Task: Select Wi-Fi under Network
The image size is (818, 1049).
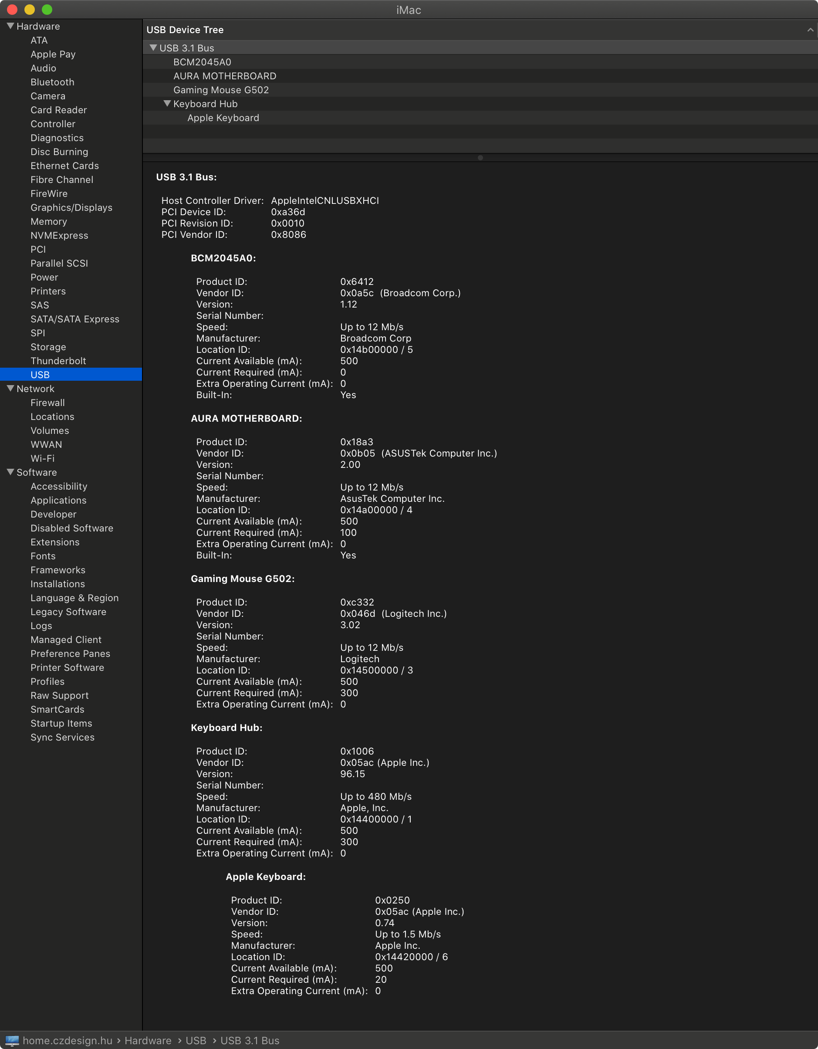Action: [43, 458]
